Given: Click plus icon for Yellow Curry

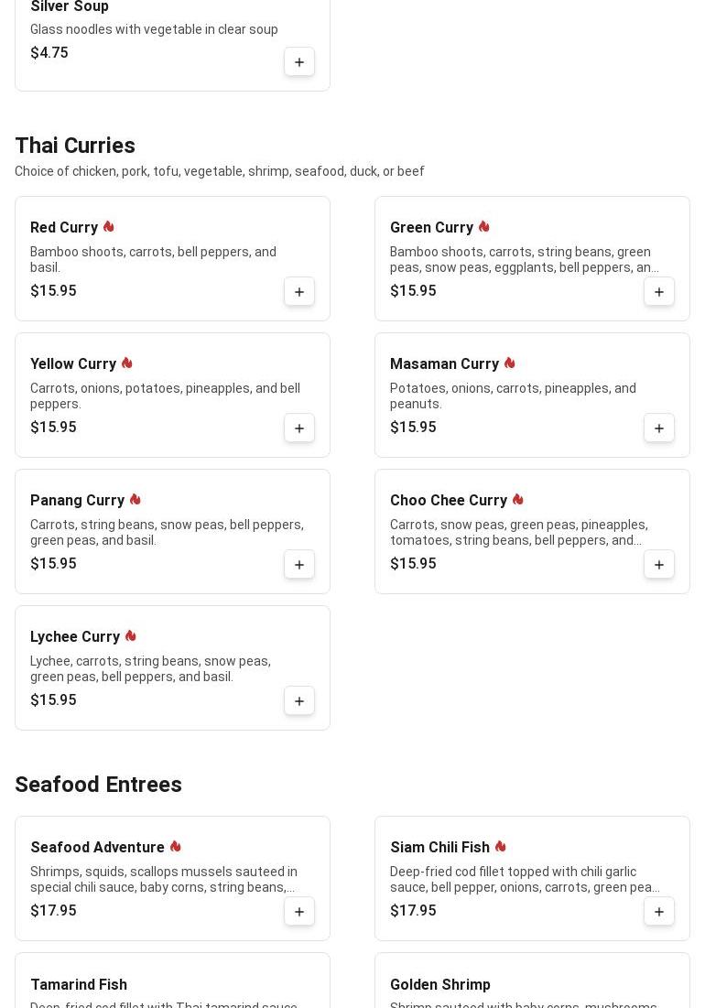Looking at the screenshot, I should point(299,428).
